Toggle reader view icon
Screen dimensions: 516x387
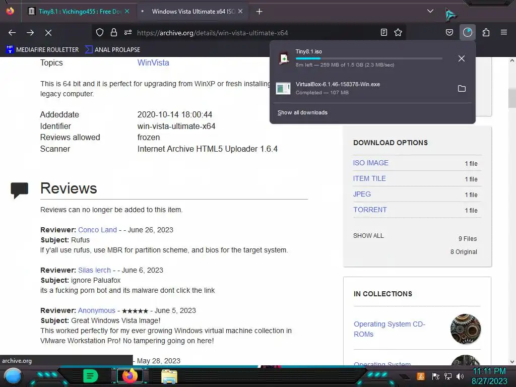tap(383, 32)
